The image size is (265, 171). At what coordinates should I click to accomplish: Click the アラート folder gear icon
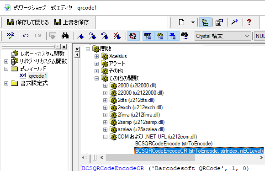pyautogui.click(x=105, y=64)
